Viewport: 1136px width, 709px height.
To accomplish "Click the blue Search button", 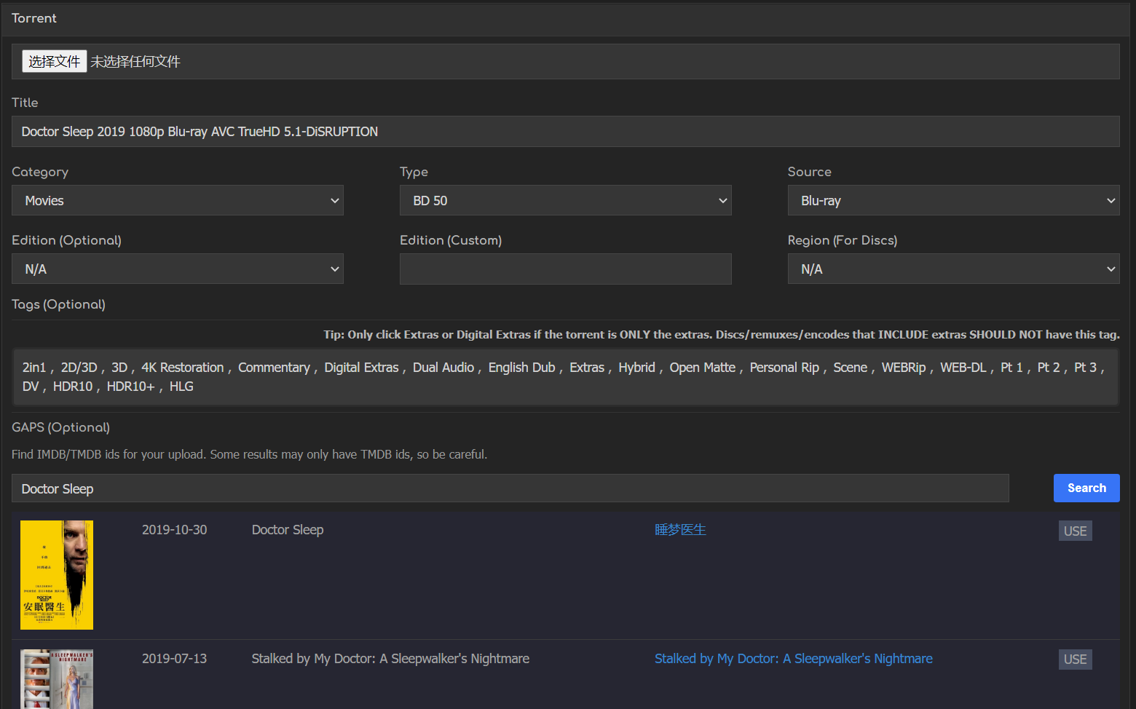I will (x=1086, y=488).
